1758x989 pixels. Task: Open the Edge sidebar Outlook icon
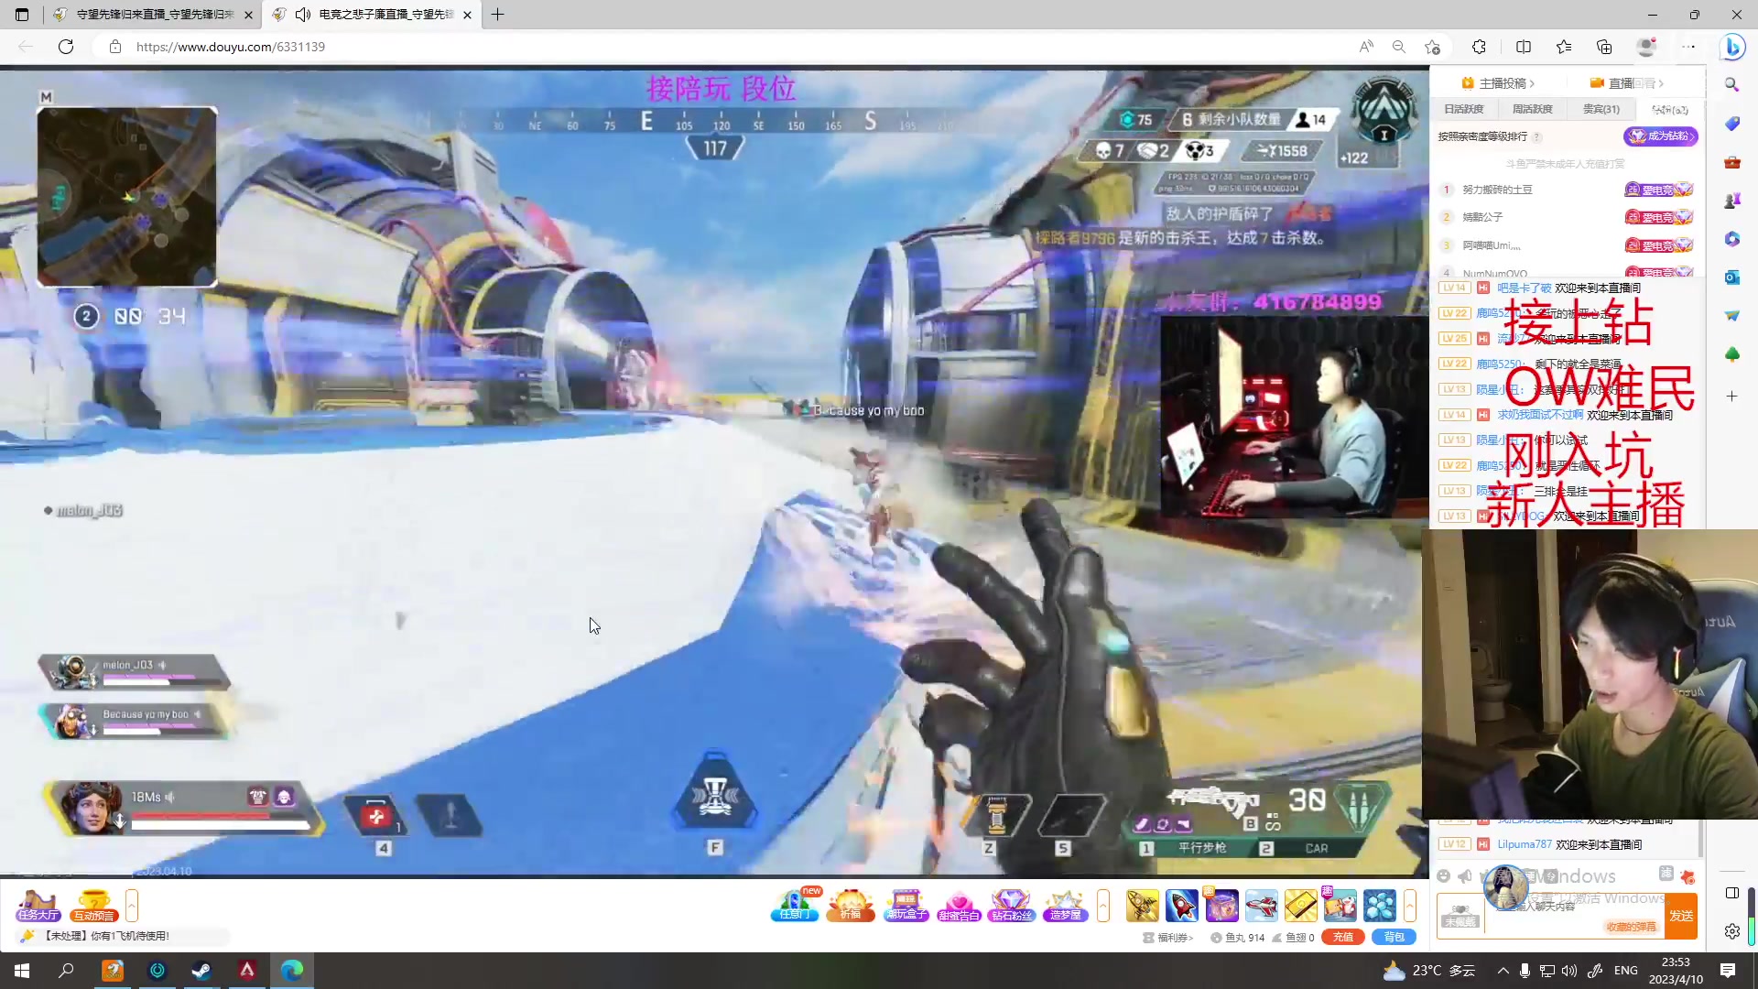point(1731,277)
